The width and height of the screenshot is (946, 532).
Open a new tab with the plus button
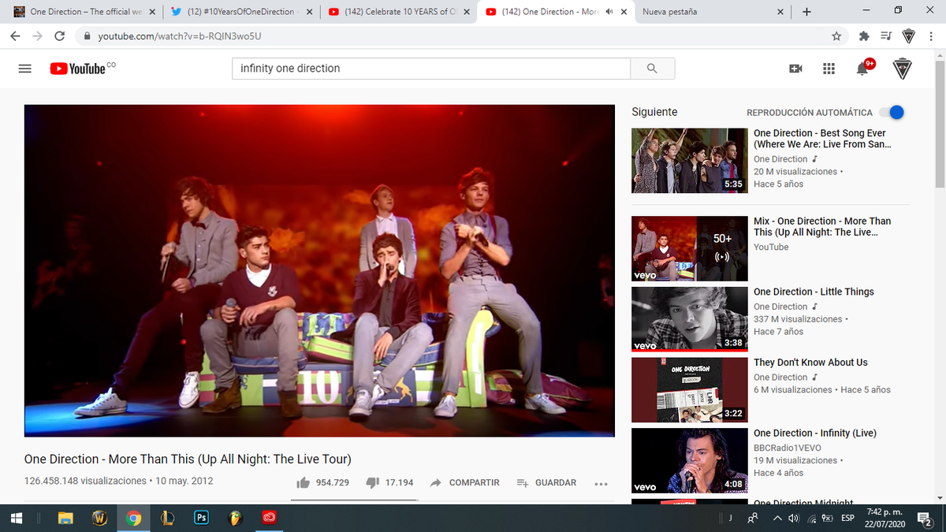click(x=806, y=12)
